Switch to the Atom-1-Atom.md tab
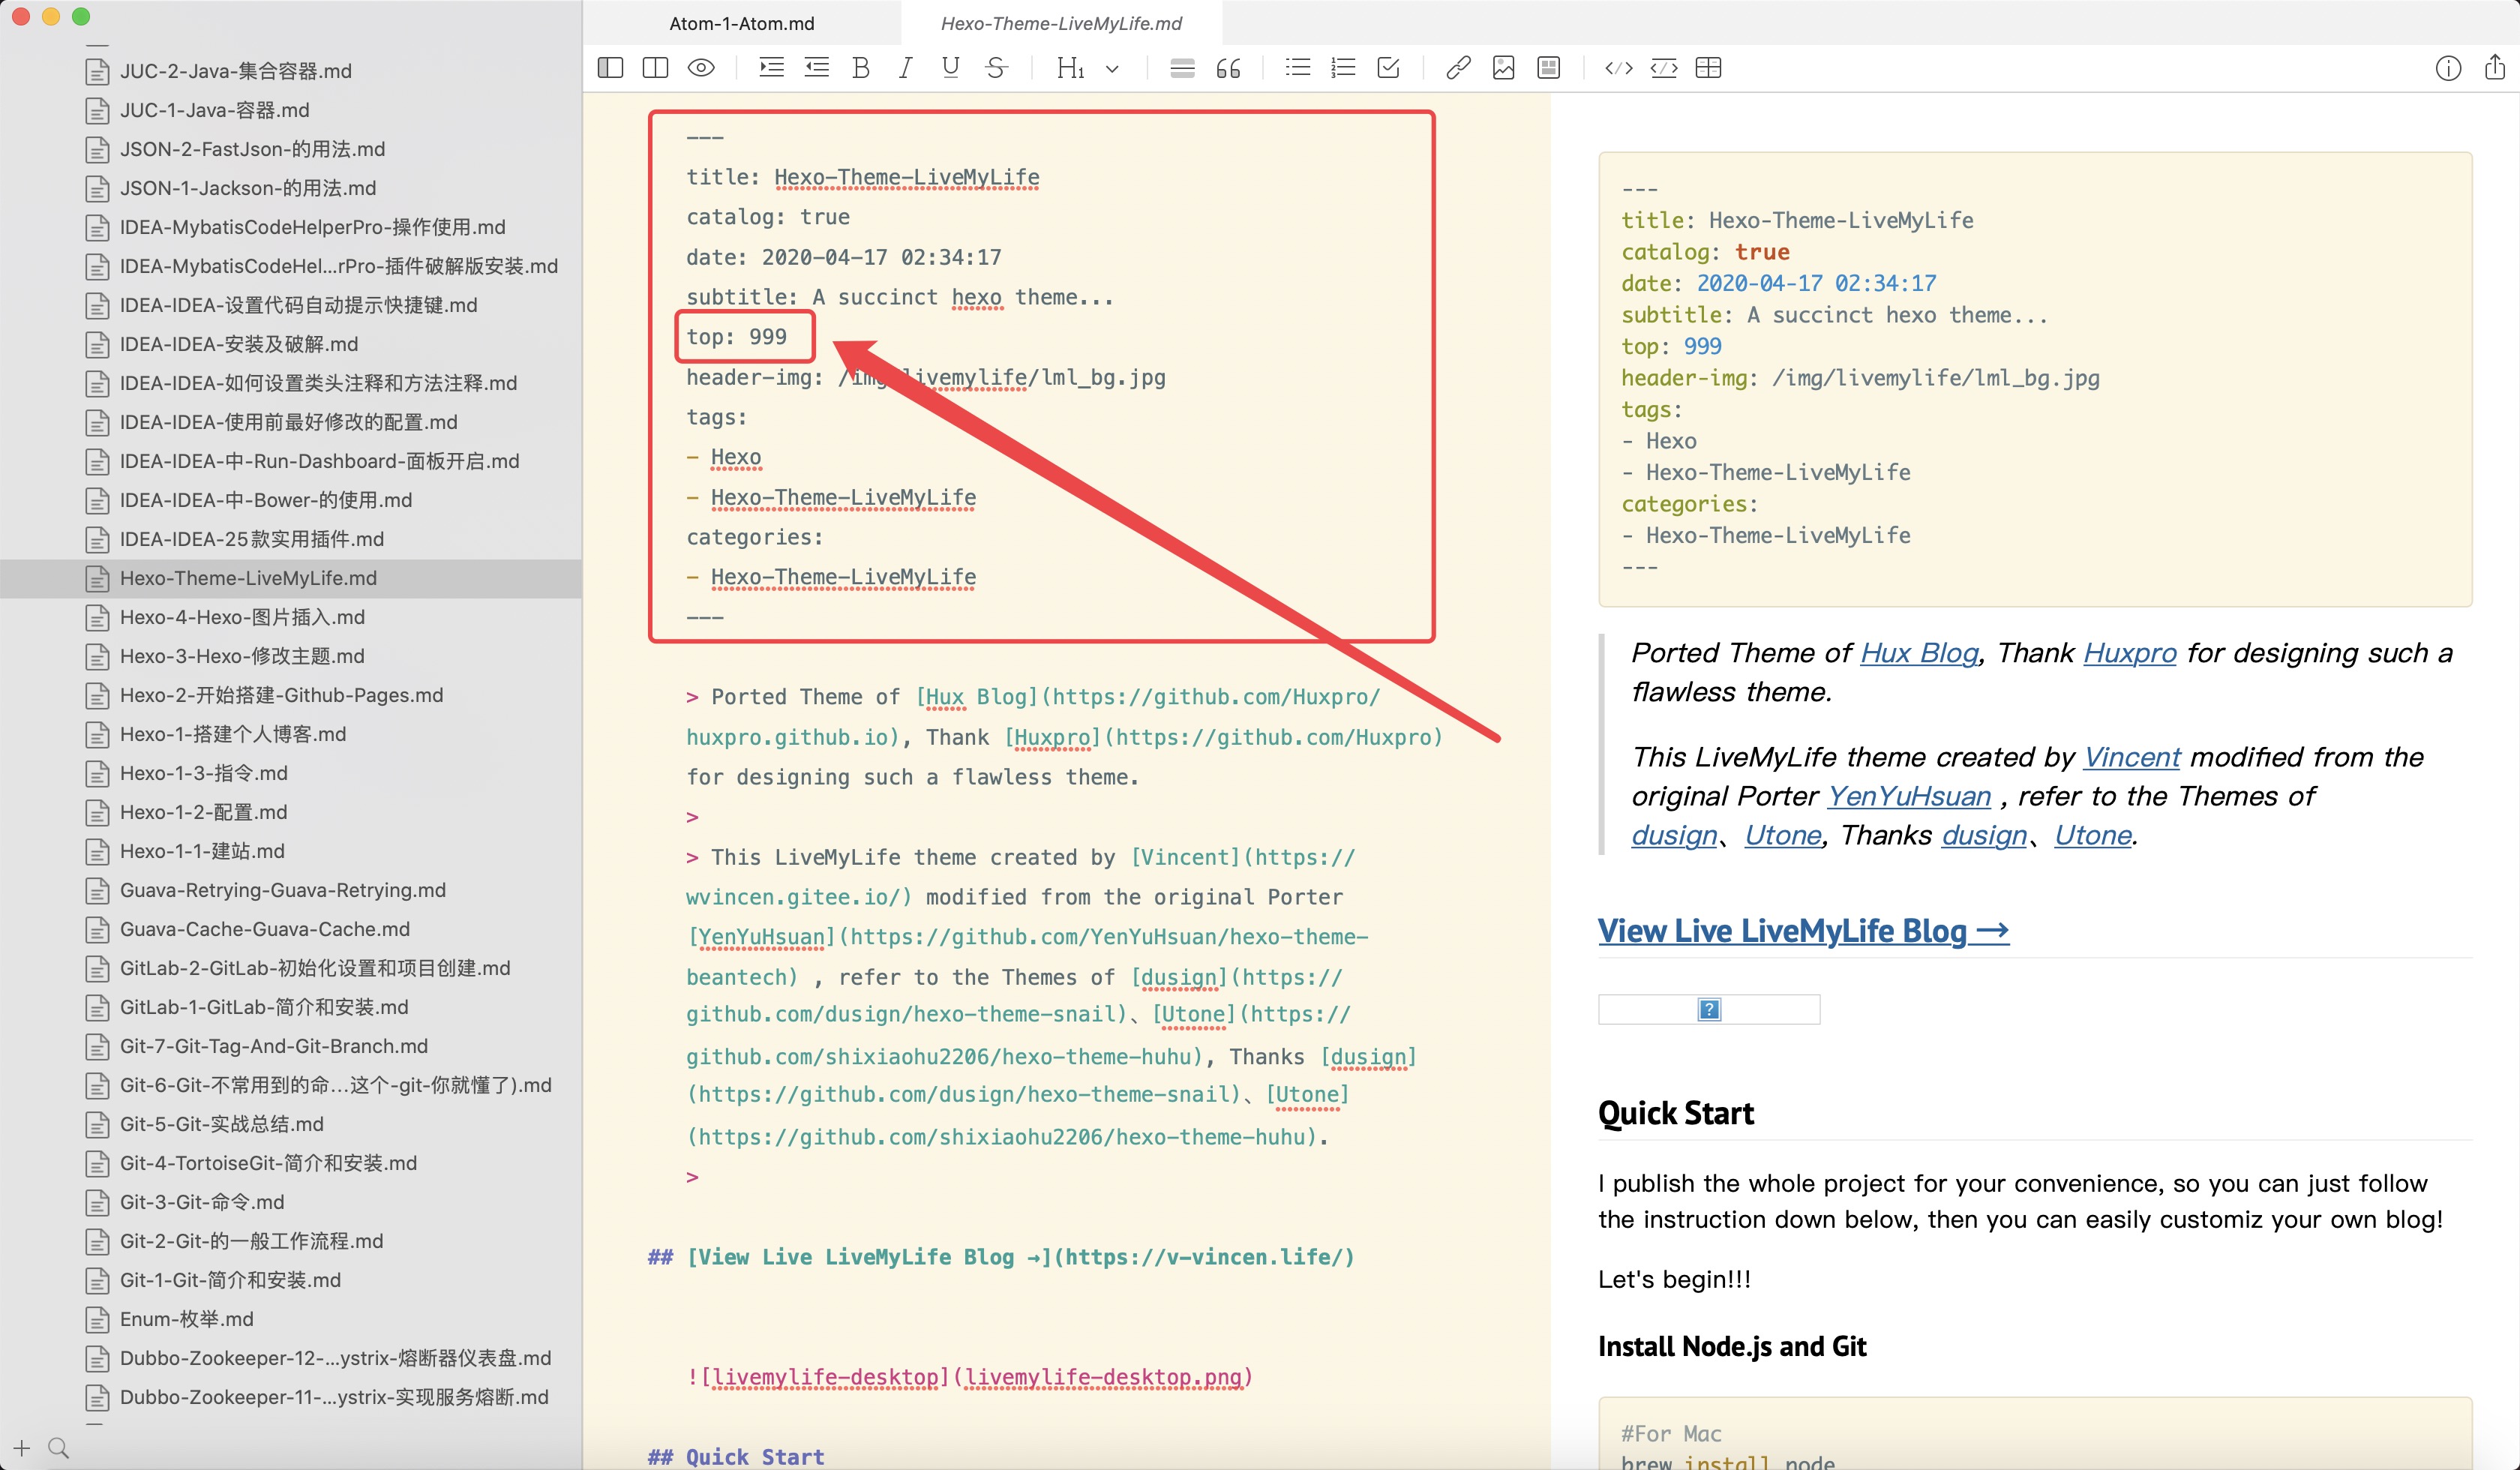The width and height of the screenshot is (2520, 1470). tap(741, 23)
